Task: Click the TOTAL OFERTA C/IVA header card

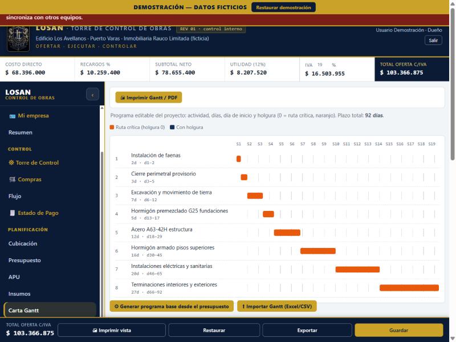Action: pyautogui.click(x=412, y=69)
